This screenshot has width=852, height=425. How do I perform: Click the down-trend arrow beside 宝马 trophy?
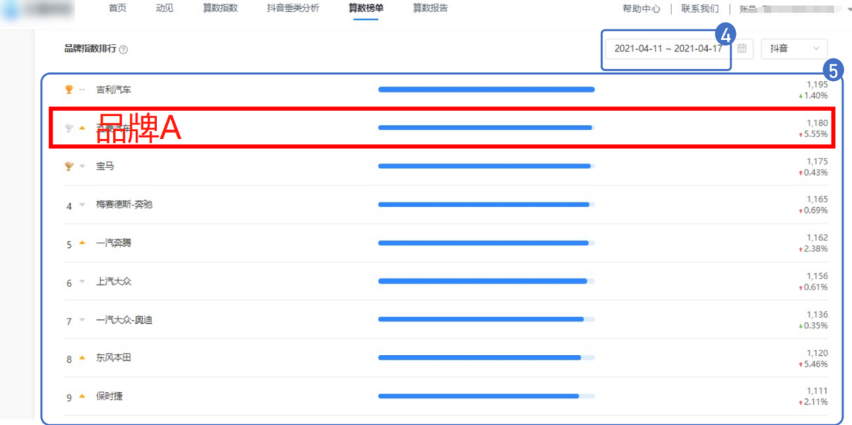click(82, 166)
